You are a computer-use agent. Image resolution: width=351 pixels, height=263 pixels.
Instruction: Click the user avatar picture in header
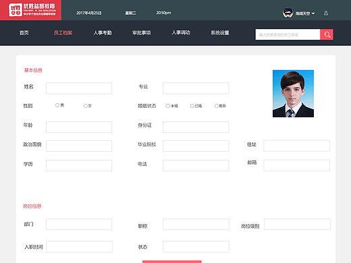coord(288,13)
